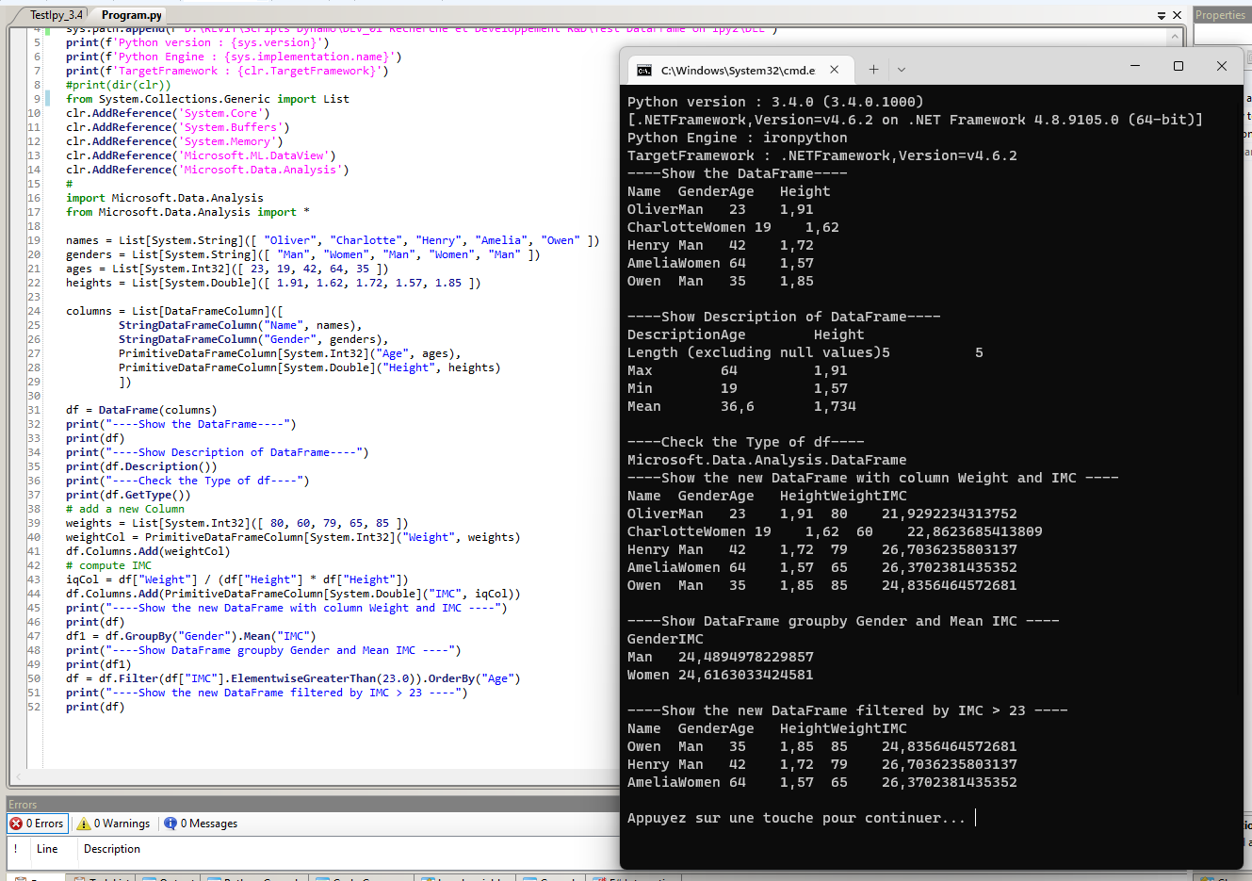The image size is (1252, 881).
Task: Click the '!' column header in Errors
Action: pyautogui.click(x=16, y=849)
